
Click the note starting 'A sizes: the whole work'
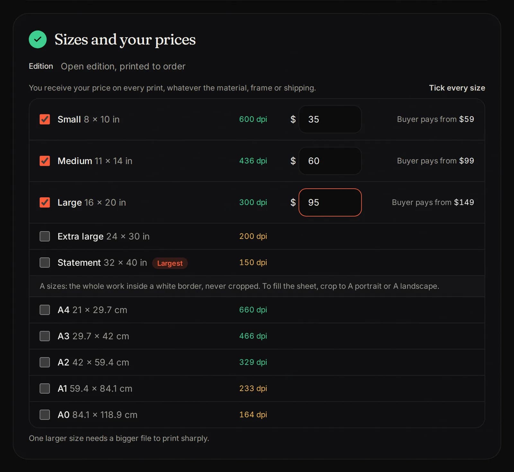pyautogui.click(x=239, y=286)
